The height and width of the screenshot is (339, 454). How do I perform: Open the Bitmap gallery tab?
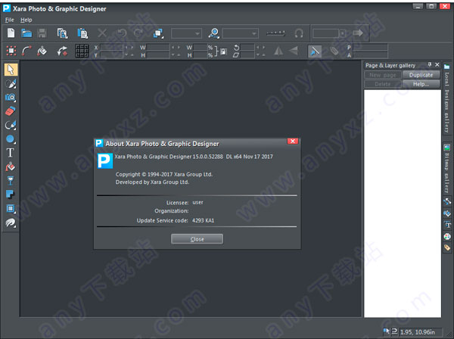[447, 169]
